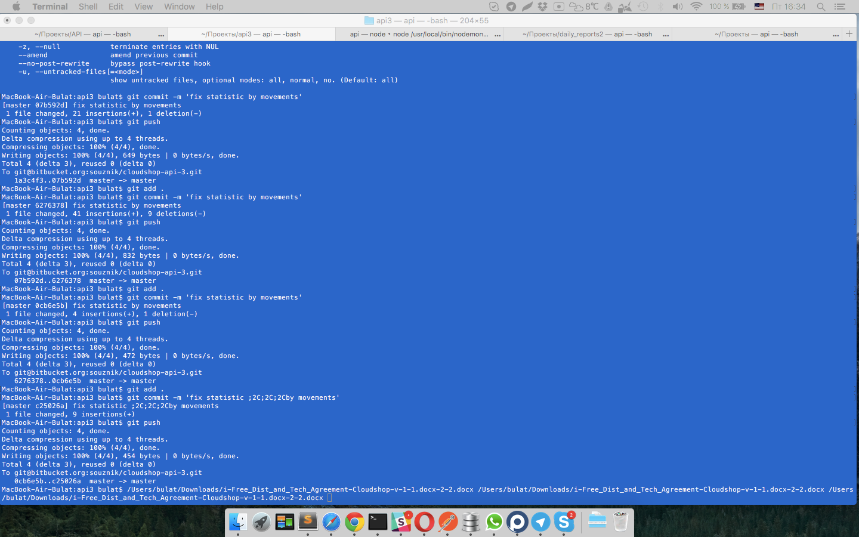Expand the US flag input source menu

point(759,7)
